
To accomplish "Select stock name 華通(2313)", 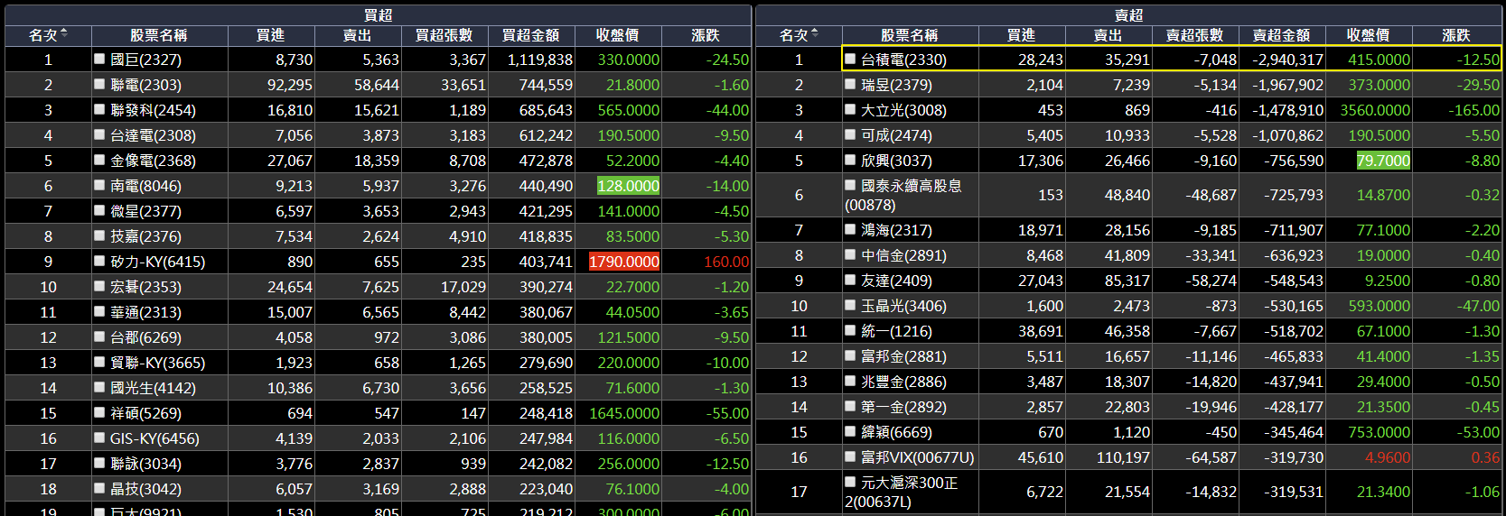I will 145,312.
